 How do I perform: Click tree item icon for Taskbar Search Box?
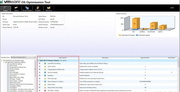pyautogui.click(x=8, y=82)
